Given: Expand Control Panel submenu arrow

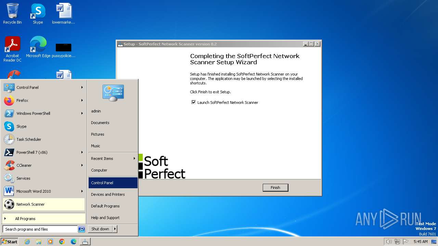Looking at the screenshot, I should [x=82, y=87].
